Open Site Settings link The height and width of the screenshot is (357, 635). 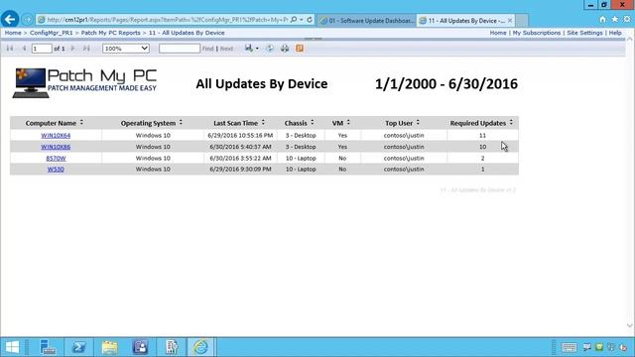[x=584, y=33]
